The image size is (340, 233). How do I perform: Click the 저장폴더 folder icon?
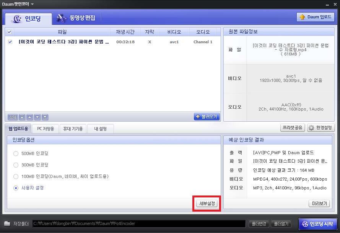click(7, 223)
